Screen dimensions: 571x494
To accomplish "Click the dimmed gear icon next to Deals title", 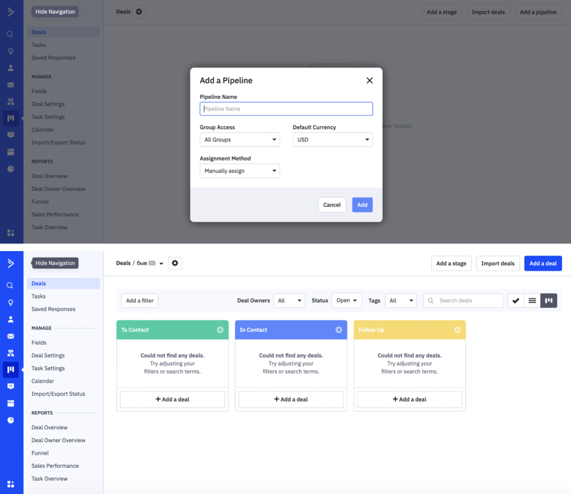I will click(139, 12).
